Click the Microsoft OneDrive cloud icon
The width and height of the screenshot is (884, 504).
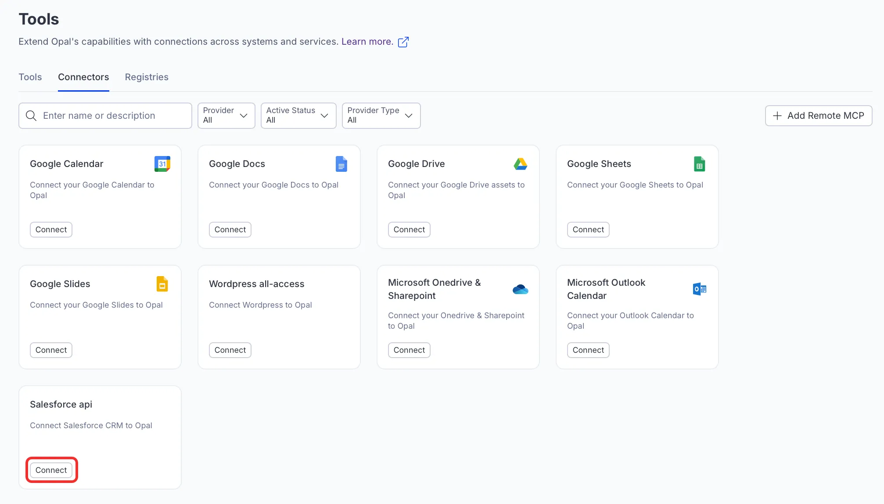click(521, 289)
